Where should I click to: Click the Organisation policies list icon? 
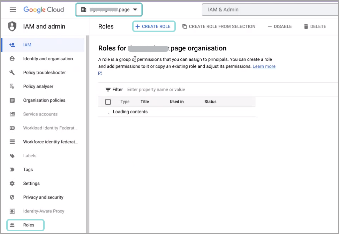(12, 100)
